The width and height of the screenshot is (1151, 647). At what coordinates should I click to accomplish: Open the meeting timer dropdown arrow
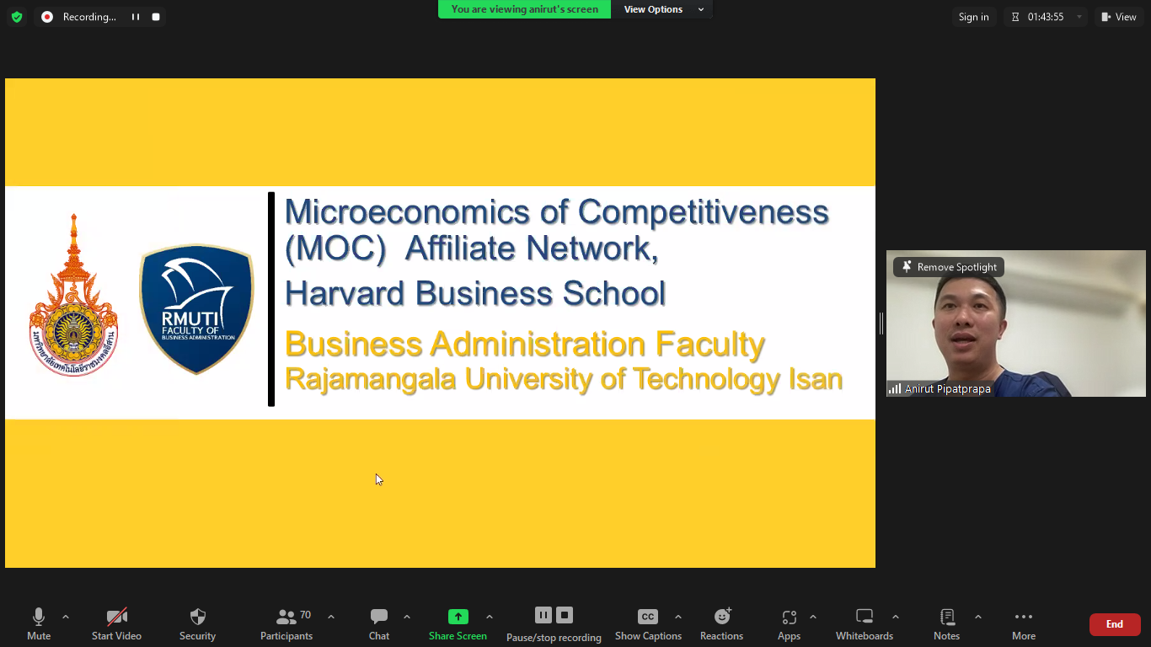tap(1079, 17)
